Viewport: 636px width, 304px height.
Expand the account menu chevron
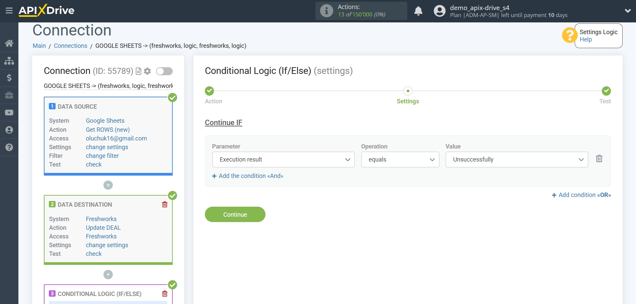(x=628, y=11)
